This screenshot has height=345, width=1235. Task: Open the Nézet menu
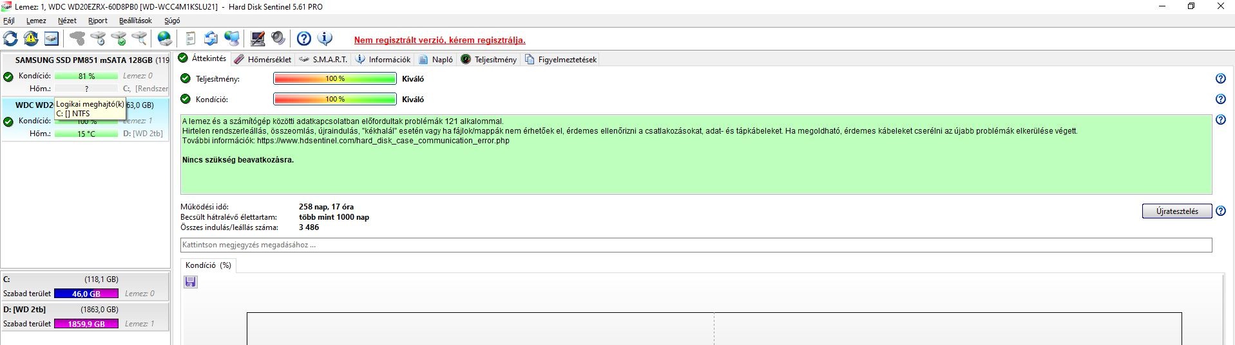click(67, 21)
